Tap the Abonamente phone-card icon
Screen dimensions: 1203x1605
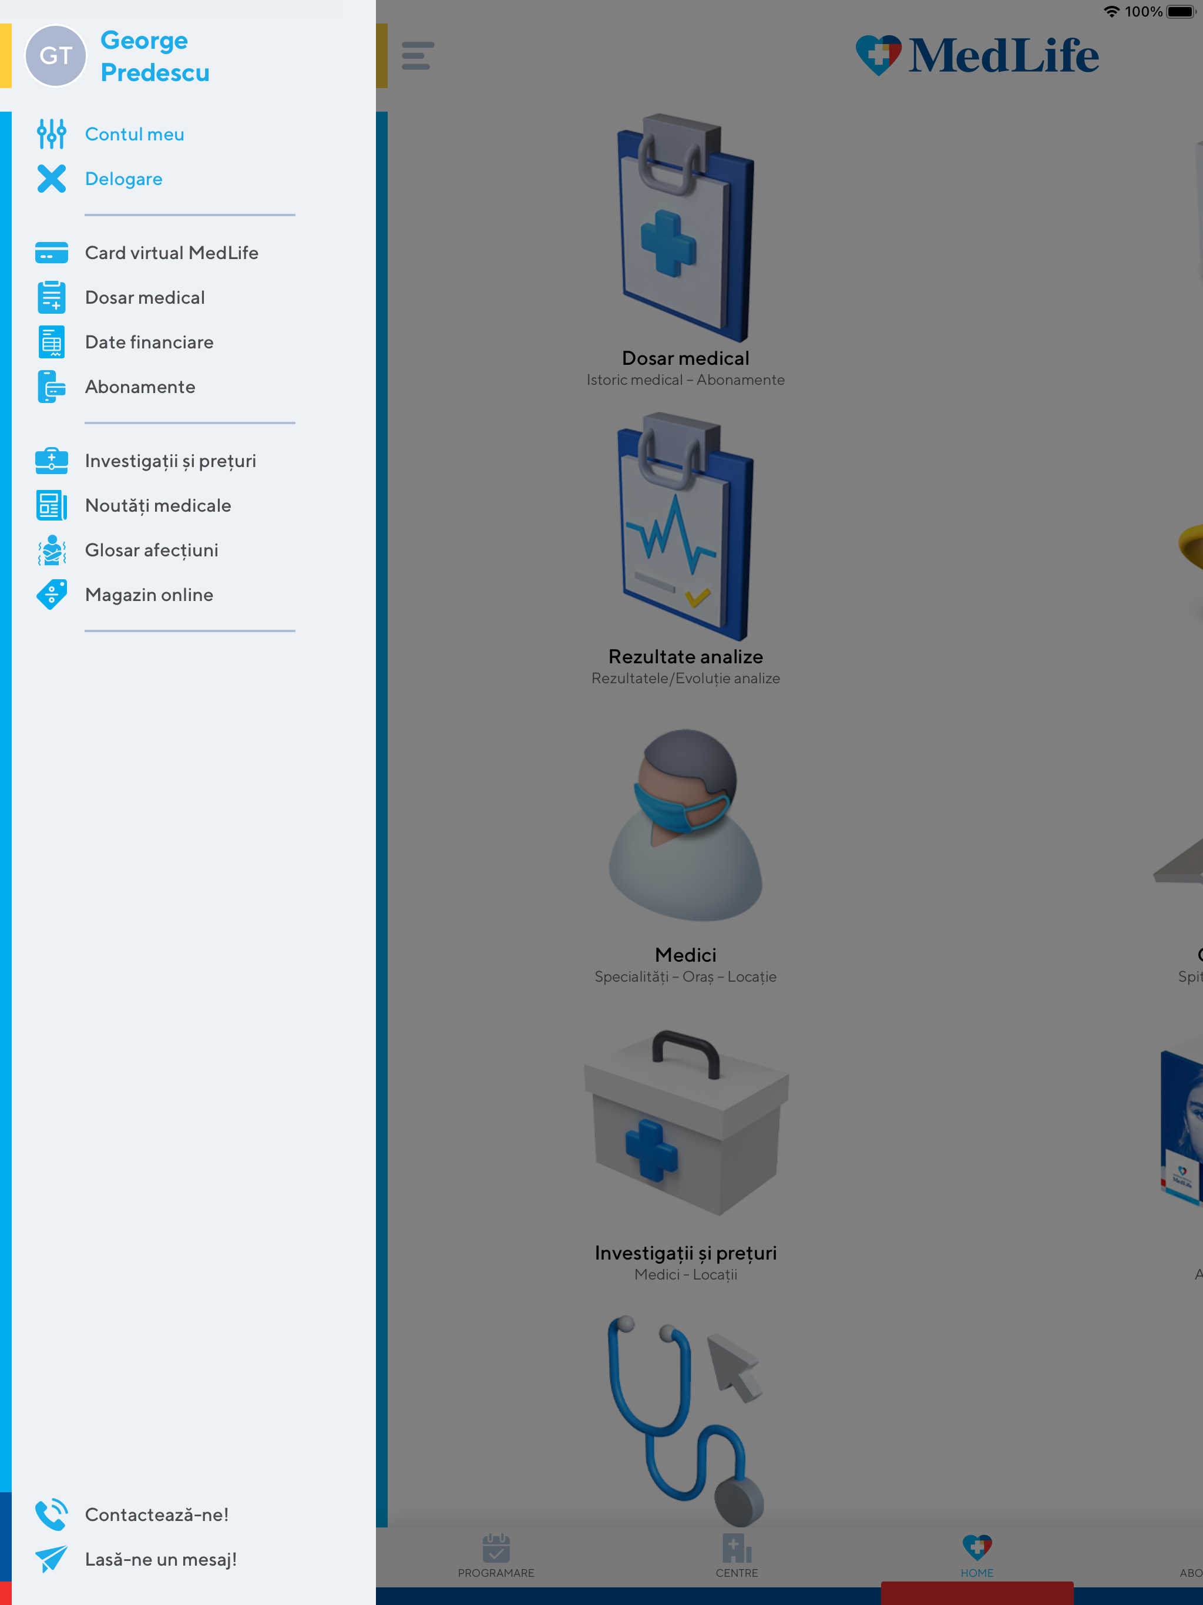pyautogui.click(x=51, y=387)
